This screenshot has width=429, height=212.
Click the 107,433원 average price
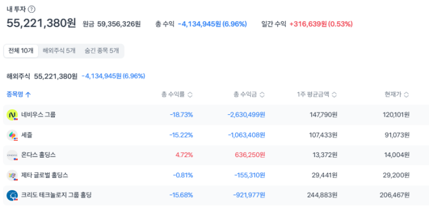(x=323, y=135)
